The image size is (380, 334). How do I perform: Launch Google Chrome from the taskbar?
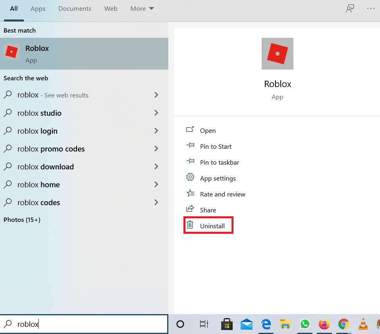click(343, 324)
